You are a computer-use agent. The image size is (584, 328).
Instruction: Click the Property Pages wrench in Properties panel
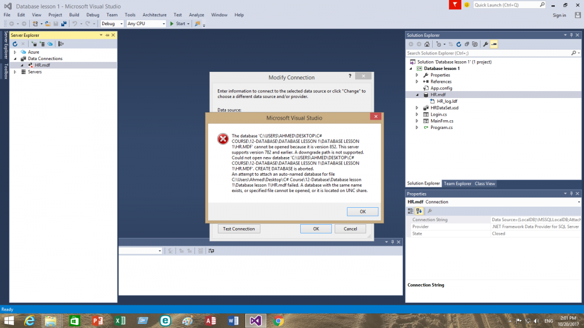pos(430,211)
